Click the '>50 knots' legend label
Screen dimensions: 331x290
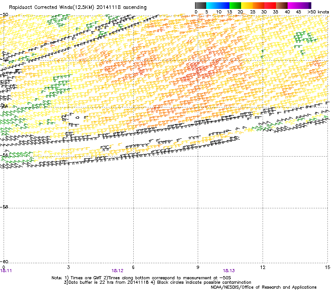[318, 12]
